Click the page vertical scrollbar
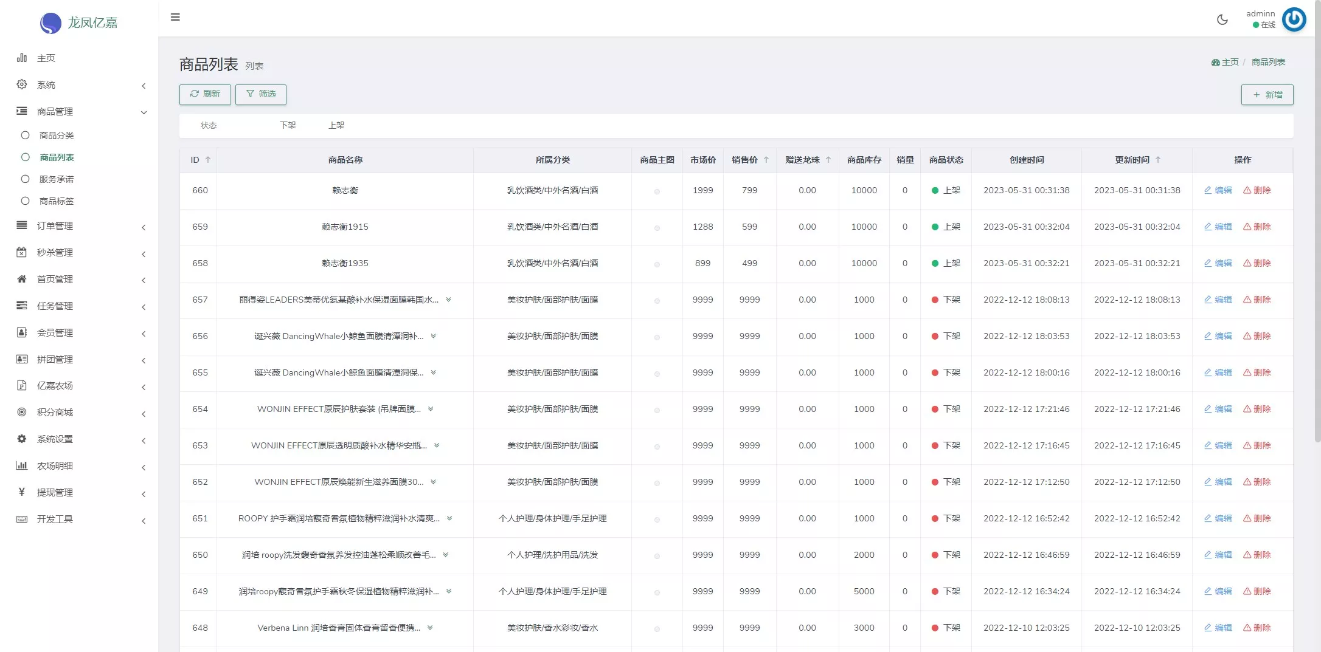 tap(1317, 243)
